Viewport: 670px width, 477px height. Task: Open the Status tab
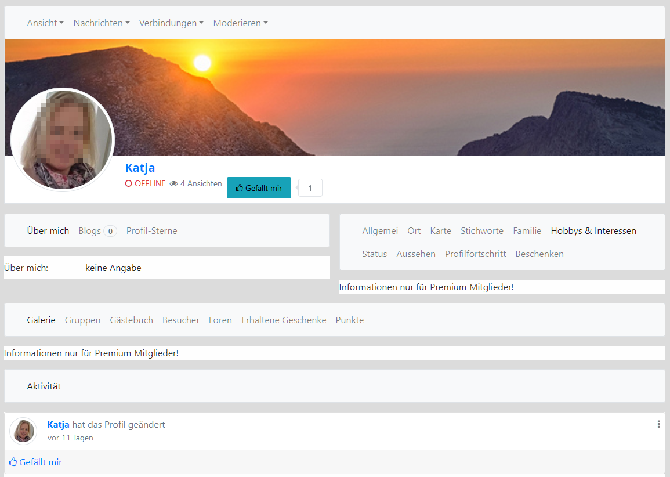(374, 254)
